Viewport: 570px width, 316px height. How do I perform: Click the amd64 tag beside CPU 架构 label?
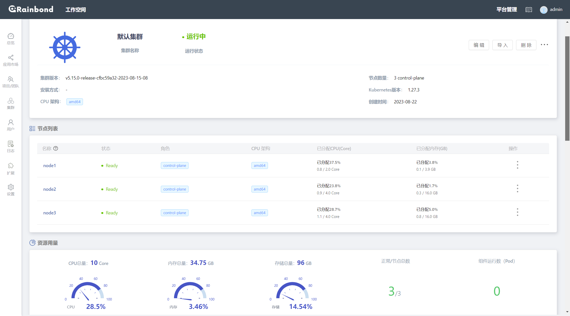coord(75,102)
